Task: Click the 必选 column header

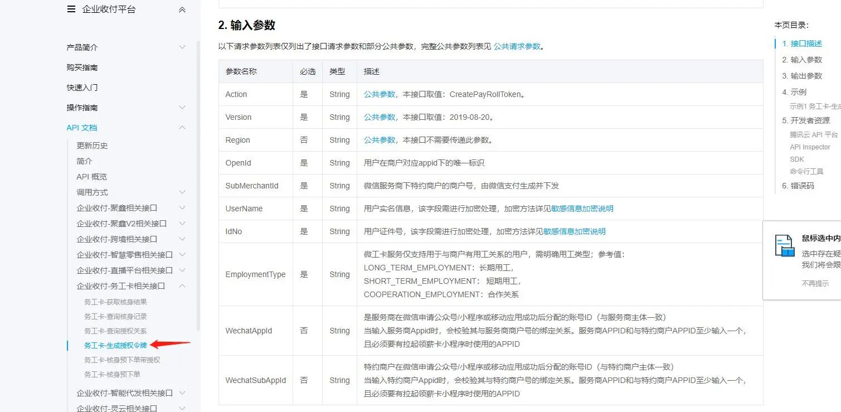Action: pyautogui.click(x=308, y=71)
